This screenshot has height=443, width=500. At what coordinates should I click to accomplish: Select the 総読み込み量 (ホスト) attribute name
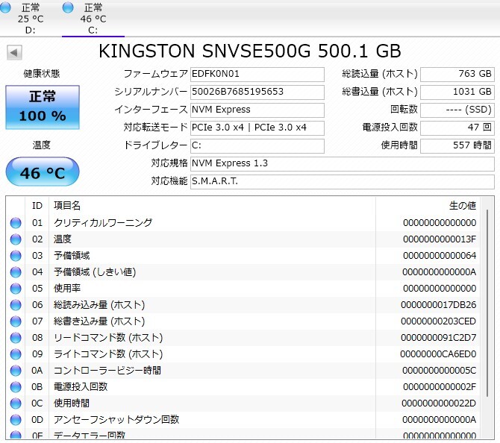pyautogui.click(x=99, y=305)
